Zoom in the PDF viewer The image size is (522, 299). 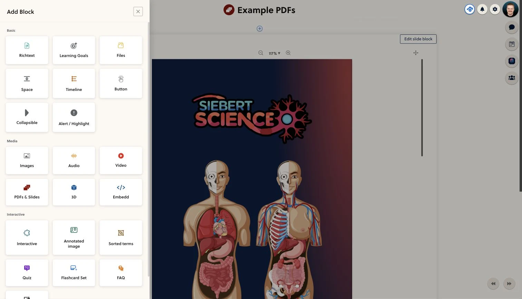(x=288, y=53)
